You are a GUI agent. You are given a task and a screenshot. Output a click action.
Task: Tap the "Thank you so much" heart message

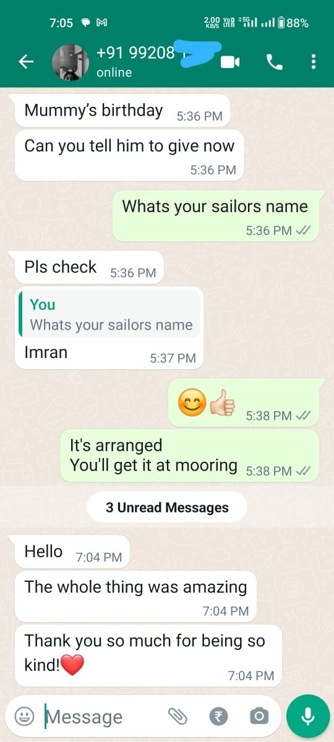click(148, 655)
